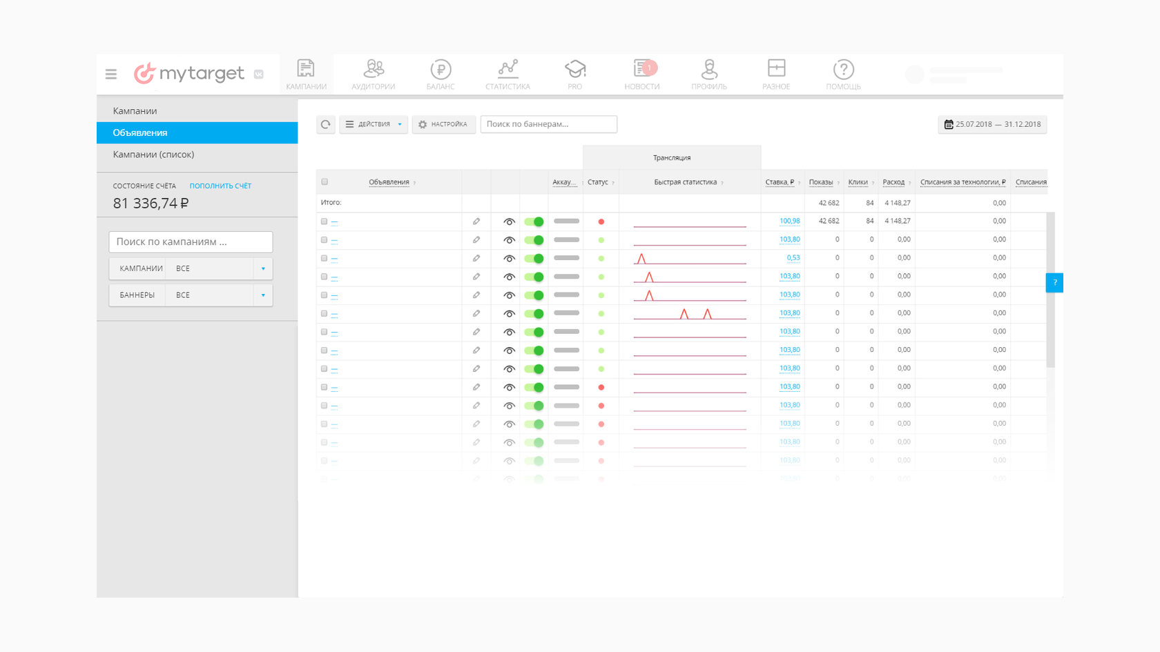Open Новости with notification badge
This screenshot has height=652, width=1160.
click(642, 74)
